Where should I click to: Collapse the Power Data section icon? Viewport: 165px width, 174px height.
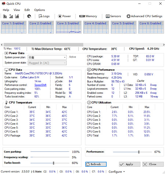click(6, 53)
